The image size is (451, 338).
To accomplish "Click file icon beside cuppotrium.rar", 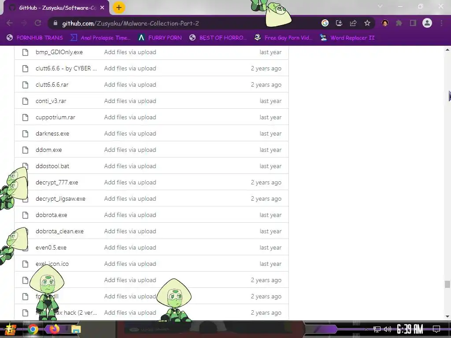I will [x=25, y=117].
